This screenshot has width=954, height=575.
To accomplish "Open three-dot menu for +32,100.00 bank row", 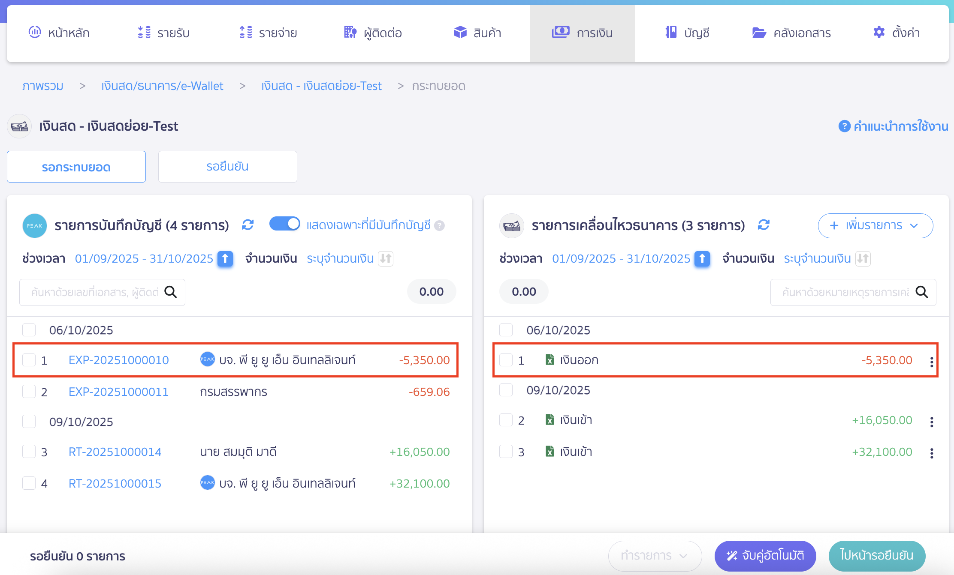I will pos(931,453).
